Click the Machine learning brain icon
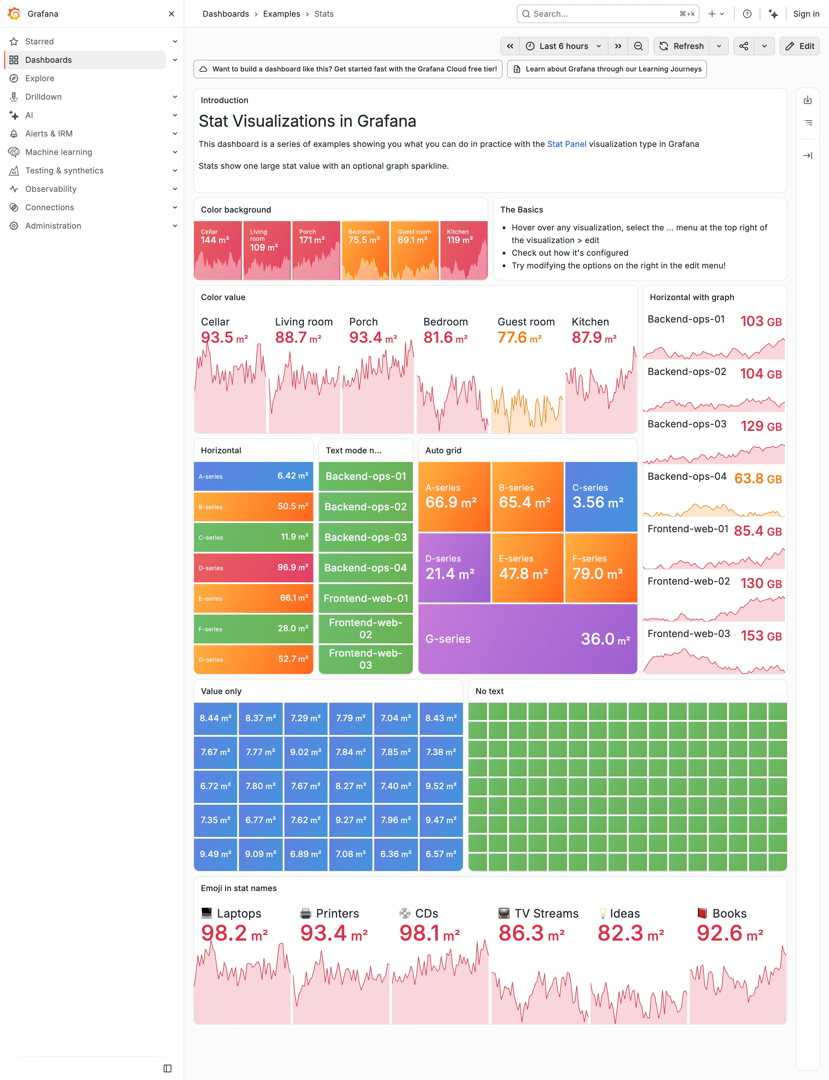Viewport: 829px width, 1080px height. pos(14,152)
